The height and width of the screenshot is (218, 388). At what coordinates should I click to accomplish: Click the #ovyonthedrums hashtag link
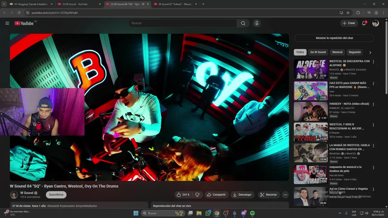pos(86,206)
